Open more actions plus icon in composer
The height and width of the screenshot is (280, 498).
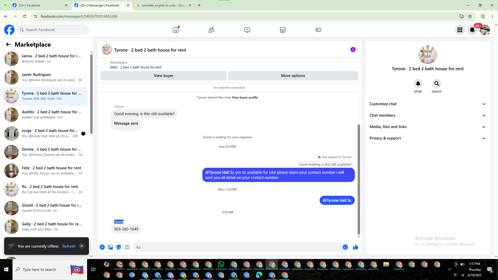pos(102,247)
